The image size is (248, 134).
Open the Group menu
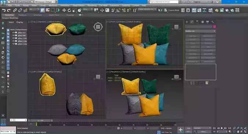(26, 5)
